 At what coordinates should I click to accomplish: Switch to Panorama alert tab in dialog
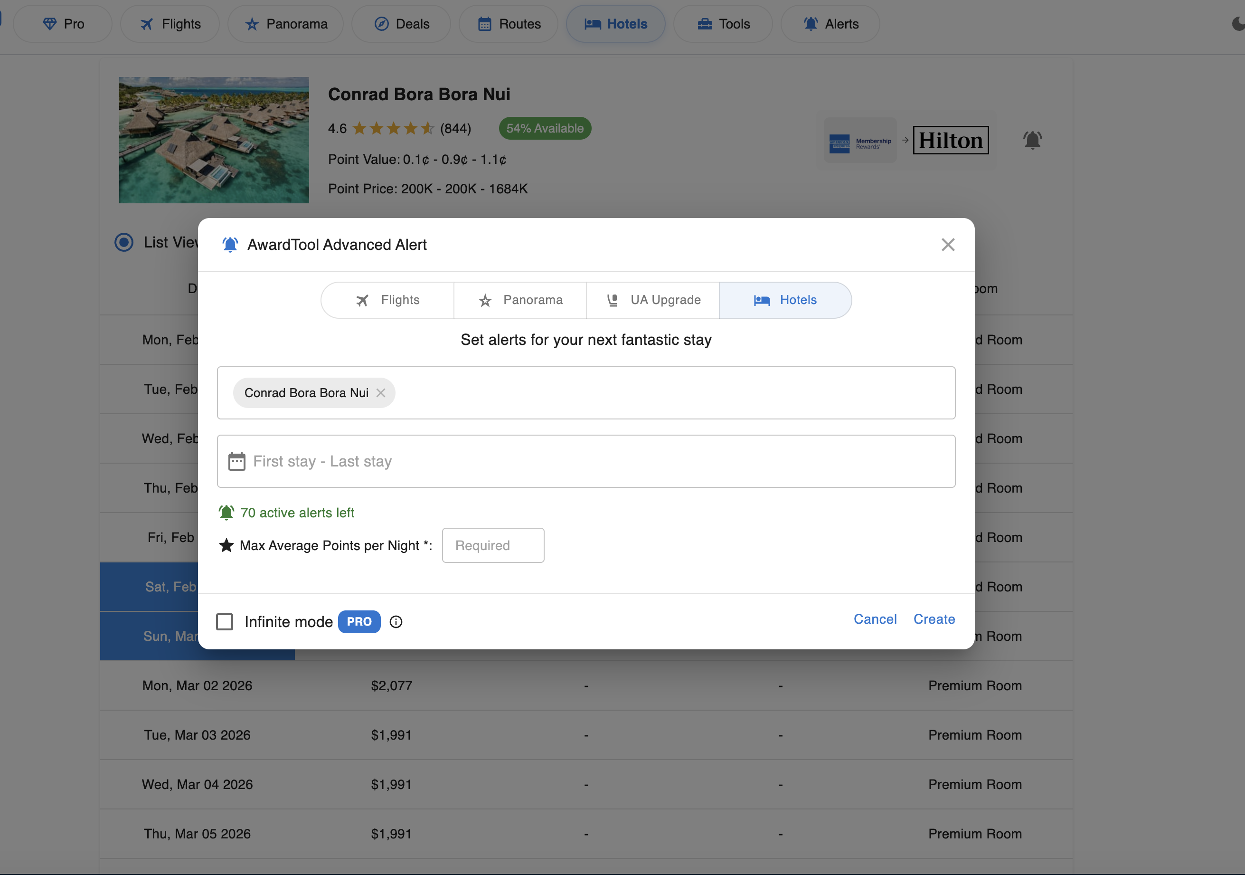pos(520,300)
